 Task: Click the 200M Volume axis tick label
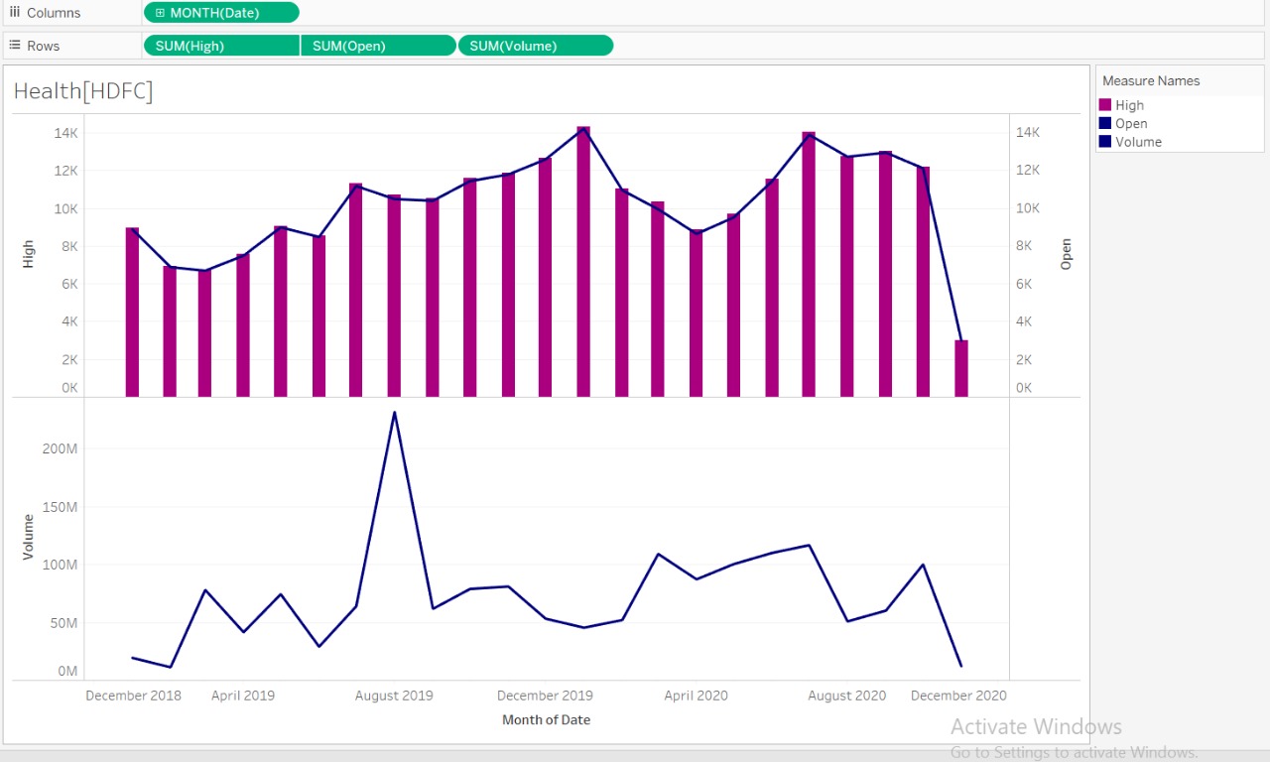[60, 448]
